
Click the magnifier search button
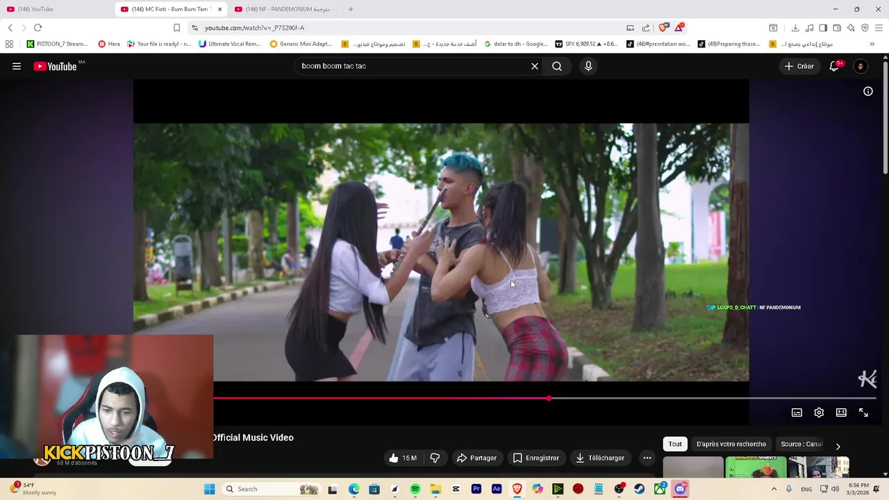pyautogui.click(x=557, y=66)
